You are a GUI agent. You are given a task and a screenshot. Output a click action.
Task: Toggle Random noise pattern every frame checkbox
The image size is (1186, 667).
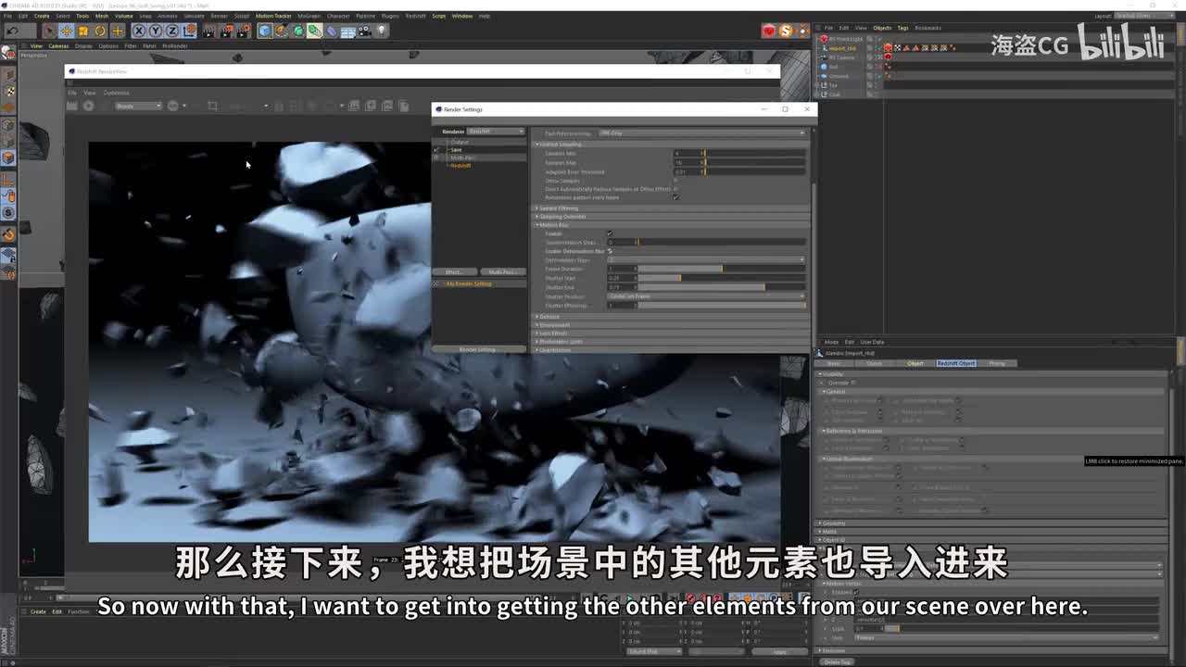click(676, 197)
